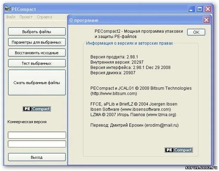Screen dimensions: 219x171
Task: Click Сжать выбранные файлы button
Action: click(37, 82)
